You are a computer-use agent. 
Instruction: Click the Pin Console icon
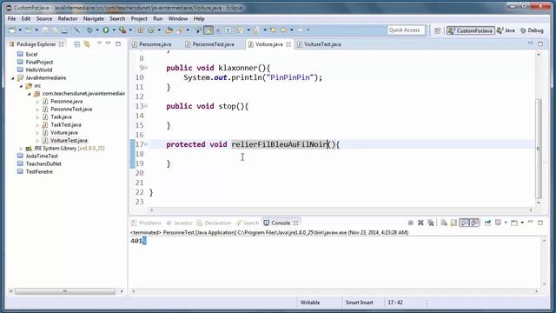point(487,223)
